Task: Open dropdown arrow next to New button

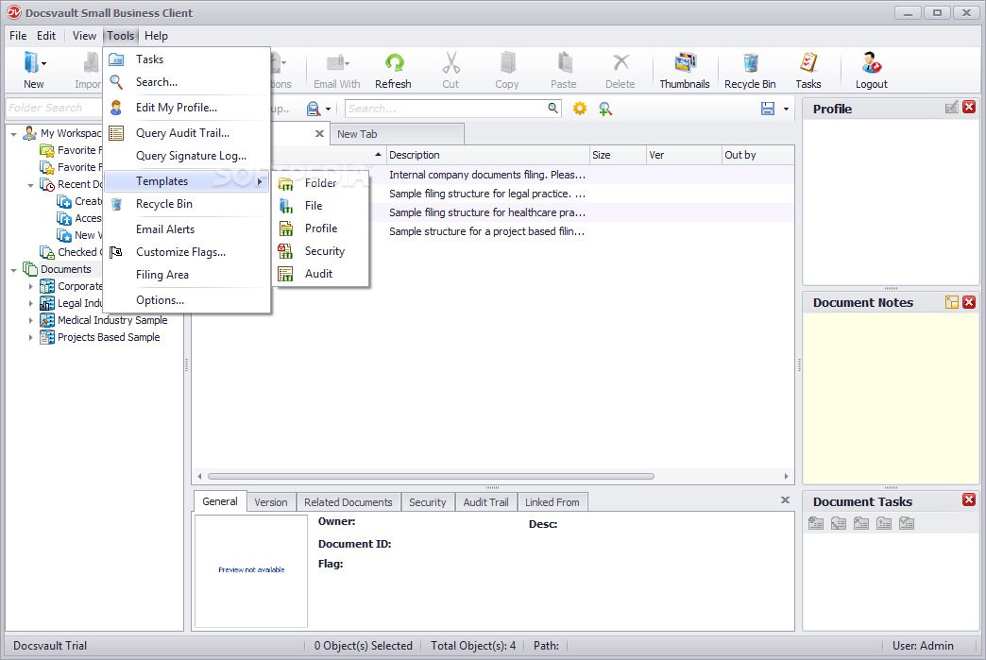Action: point(44,63)
